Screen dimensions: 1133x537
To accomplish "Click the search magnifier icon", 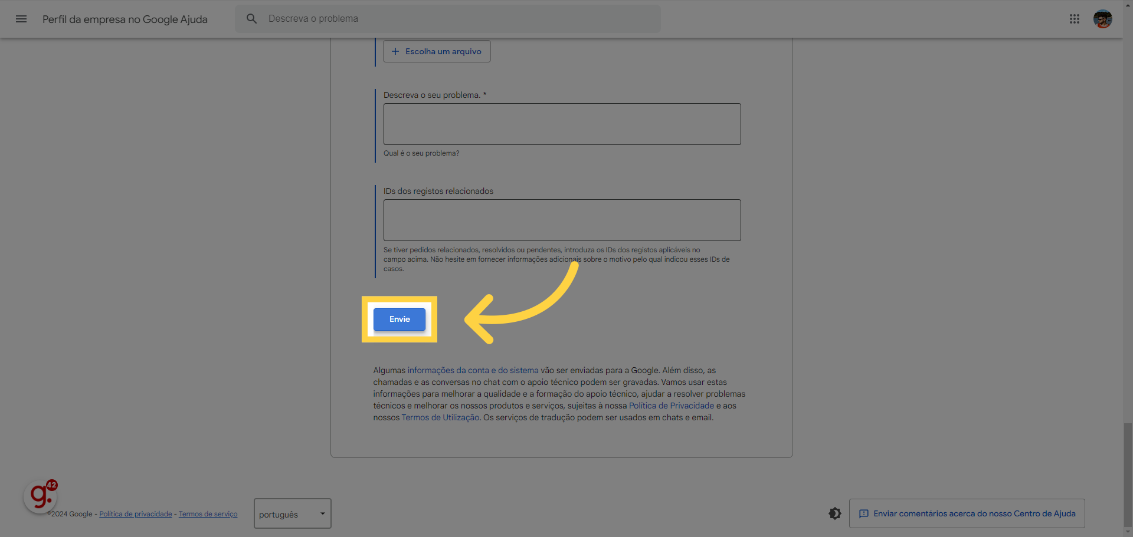I will coord(251,19).
